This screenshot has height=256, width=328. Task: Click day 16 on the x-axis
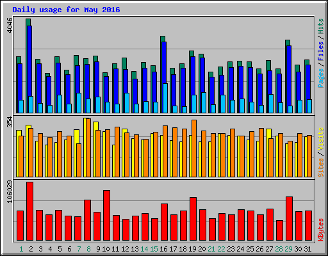(x=163, y=249)
